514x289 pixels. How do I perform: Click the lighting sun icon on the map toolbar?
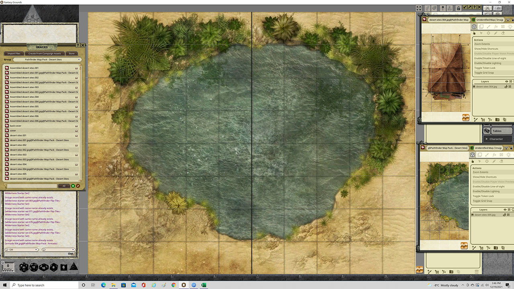click(510, 26)
